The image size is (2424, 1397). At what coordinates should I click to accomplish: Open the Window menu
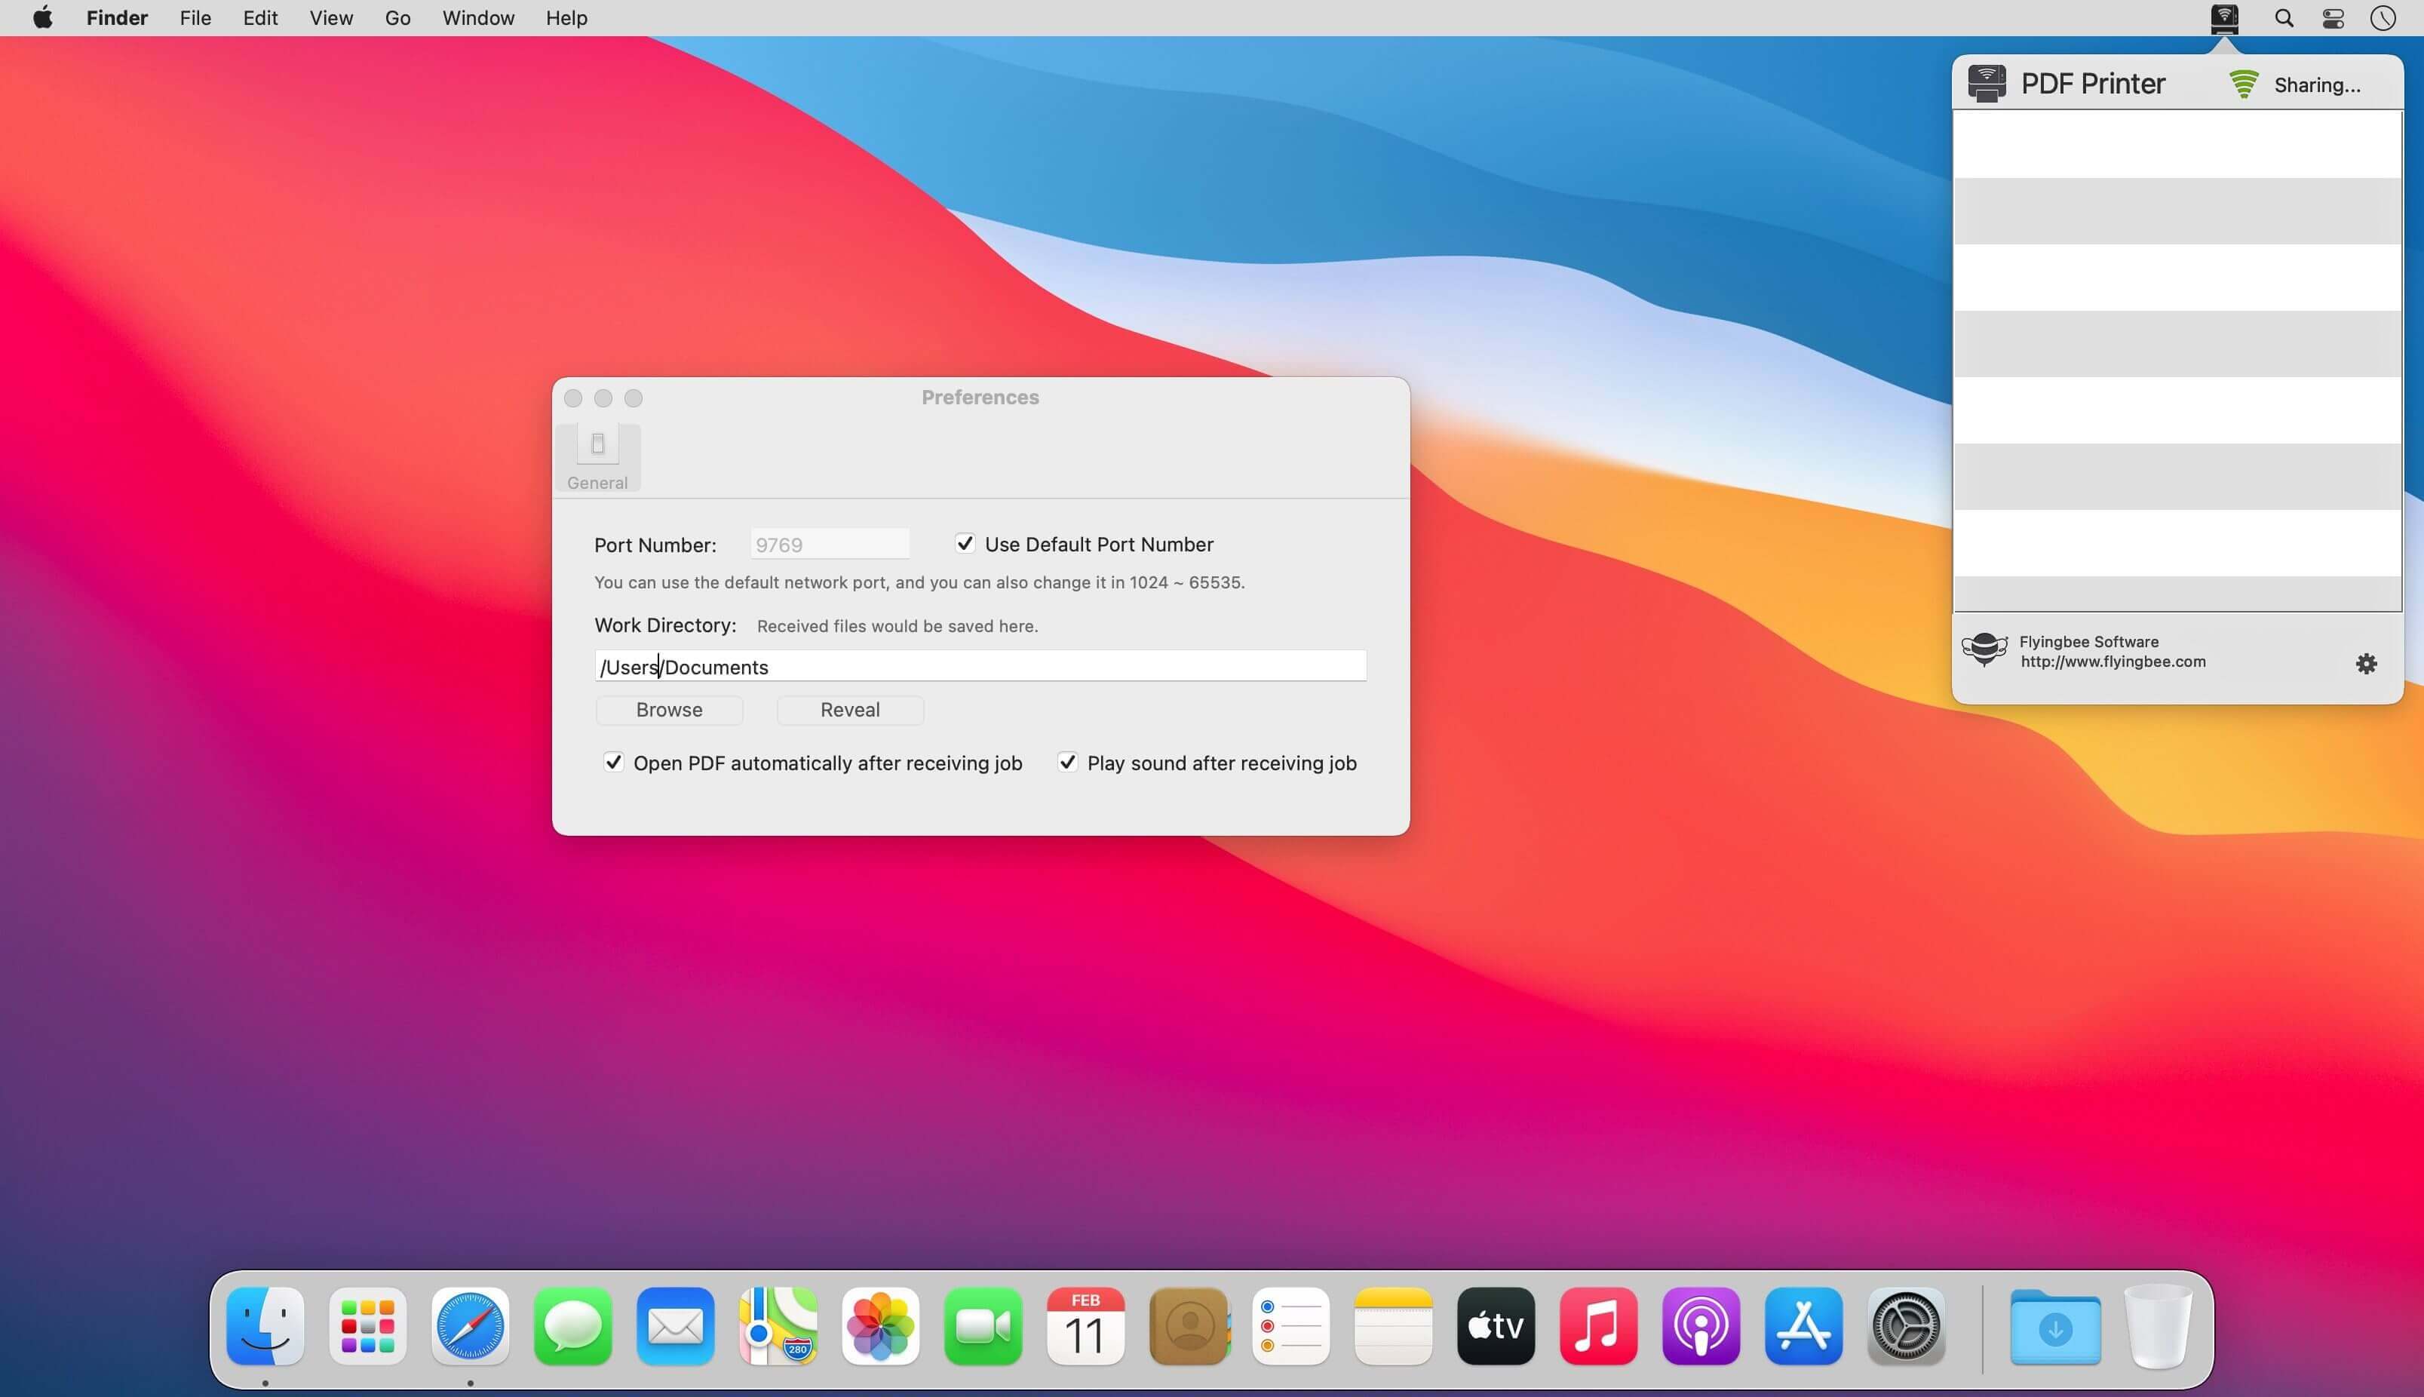point(477,18)
